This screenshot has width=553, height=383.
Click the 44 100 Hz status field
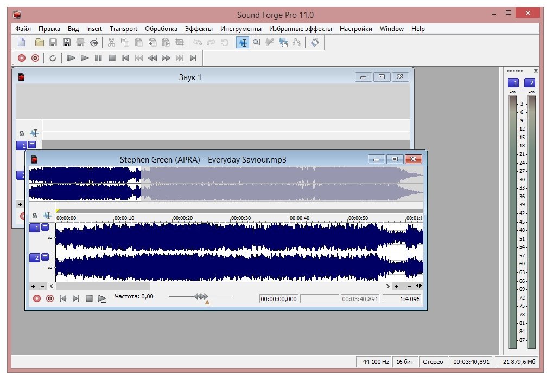[374, 362]
